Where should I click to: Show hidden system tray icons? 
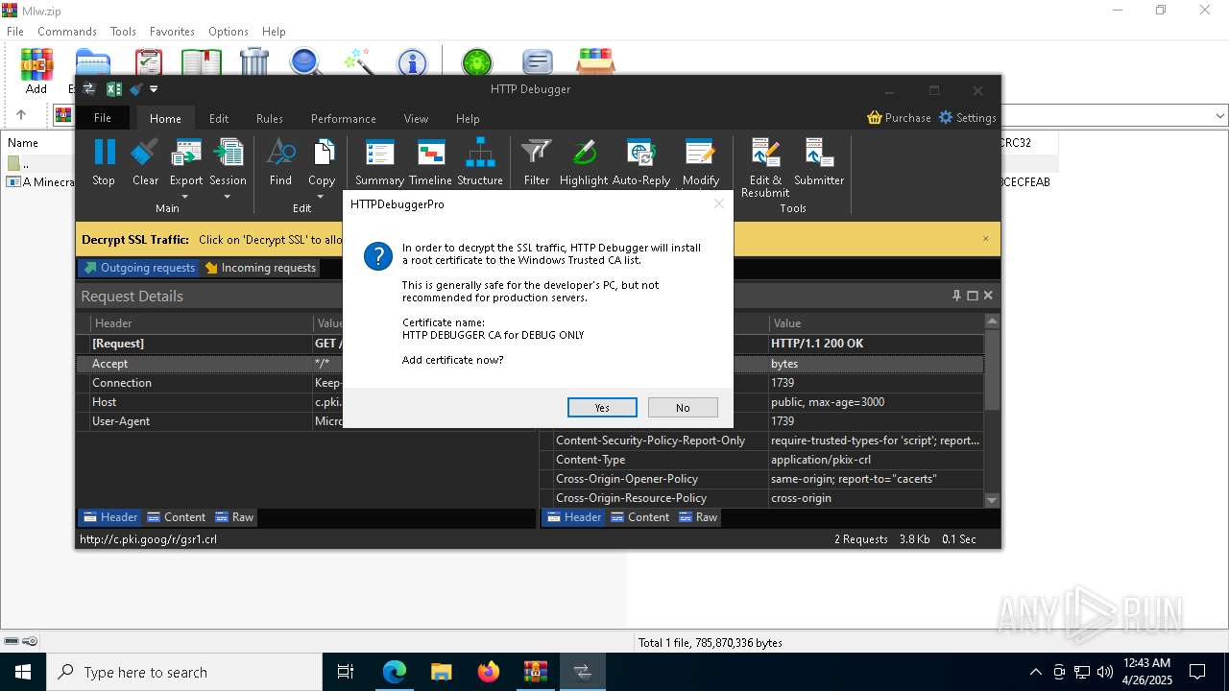point(1035,672)
